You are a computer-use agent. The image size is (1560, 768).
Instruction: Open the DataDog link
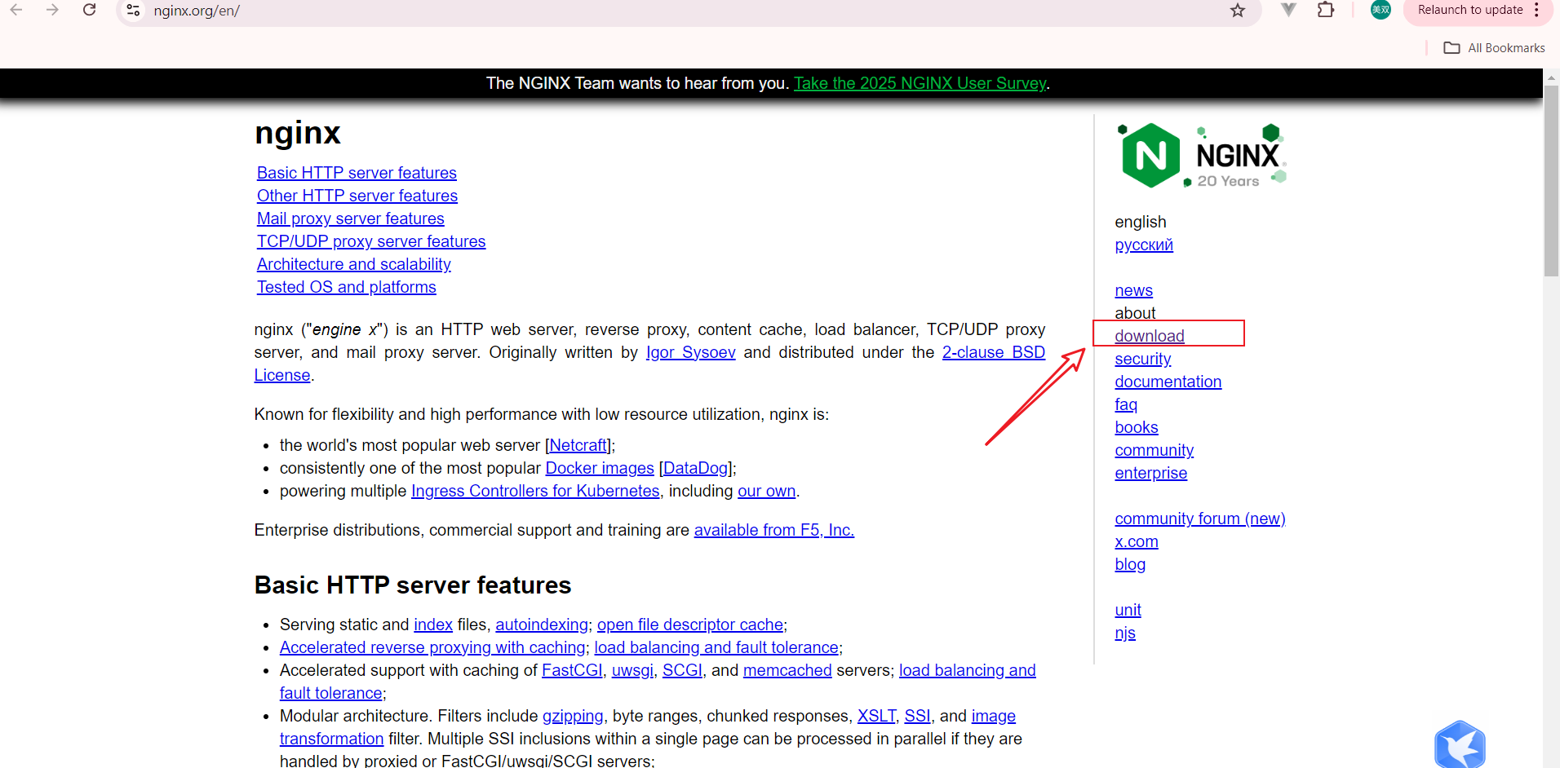[x=696, y=468]
